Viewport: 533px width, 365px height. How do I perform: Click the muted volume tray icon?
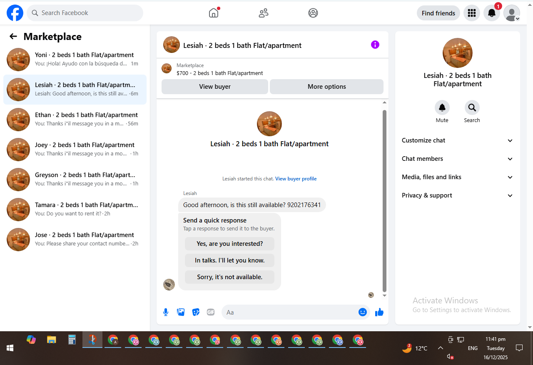point(450,357)
